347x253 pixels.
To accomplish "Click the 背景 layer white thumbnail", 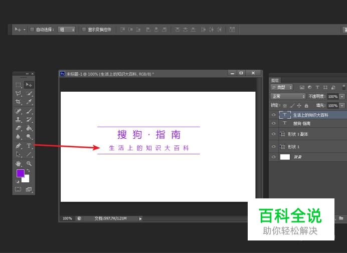I will pyautogui.click(x=285, y=157).
